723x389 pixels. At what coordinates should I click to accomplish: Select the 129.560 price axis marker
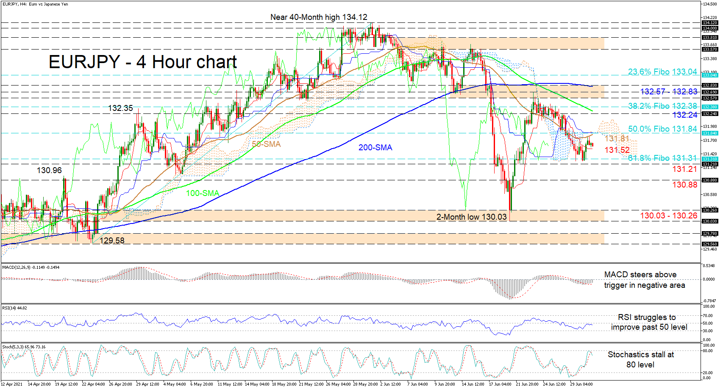point(710,244)
